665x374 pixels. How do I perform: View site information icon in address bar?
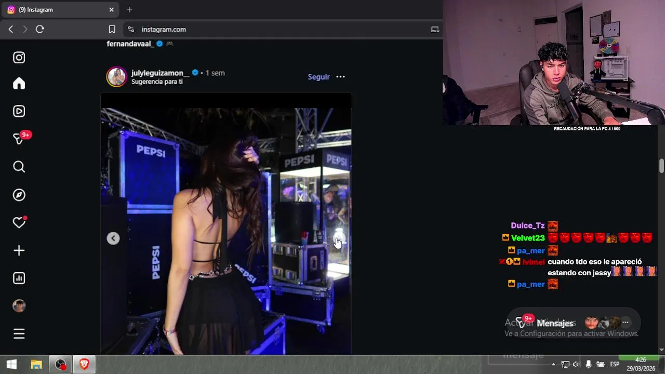[131, 30]
